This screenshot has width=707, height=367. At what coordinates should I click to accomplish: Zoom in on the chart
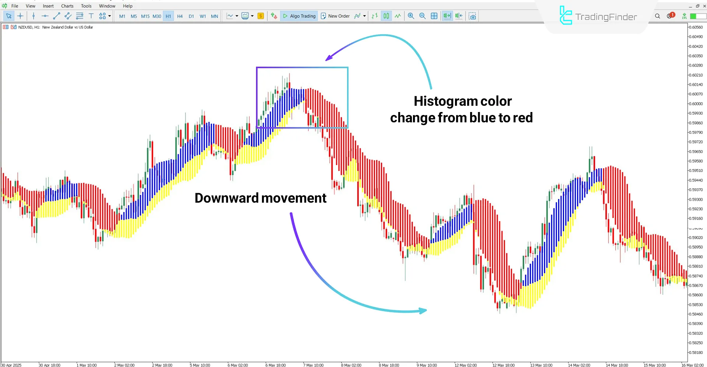click(x=410, y=16)
